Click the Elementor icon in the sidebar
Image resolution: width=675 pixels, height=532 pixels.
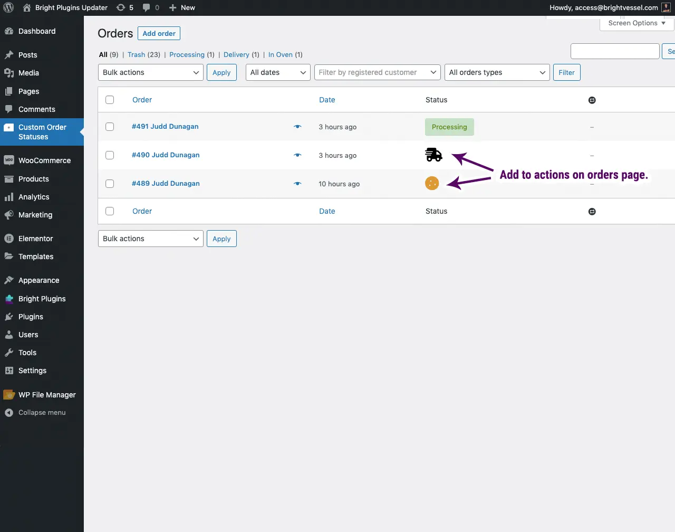tap(8, 239)
